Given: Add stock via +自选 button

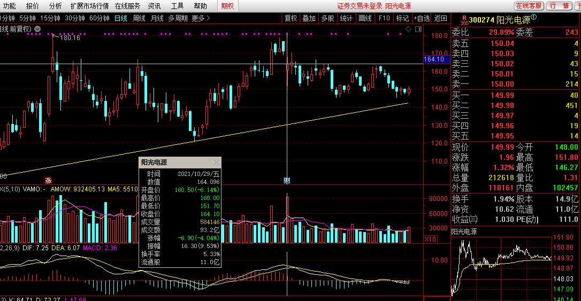Looking at the screenshot, I should point(422,18).
